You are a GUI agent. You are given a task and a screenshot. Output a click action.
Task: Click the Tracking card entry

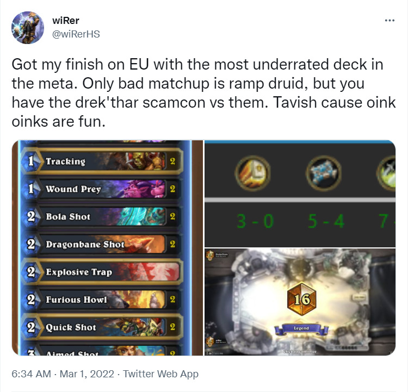pos(102,161)
